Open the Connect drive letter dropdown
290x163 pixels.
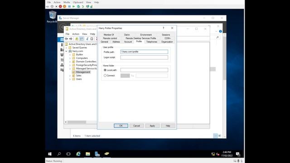pos(125,76)
